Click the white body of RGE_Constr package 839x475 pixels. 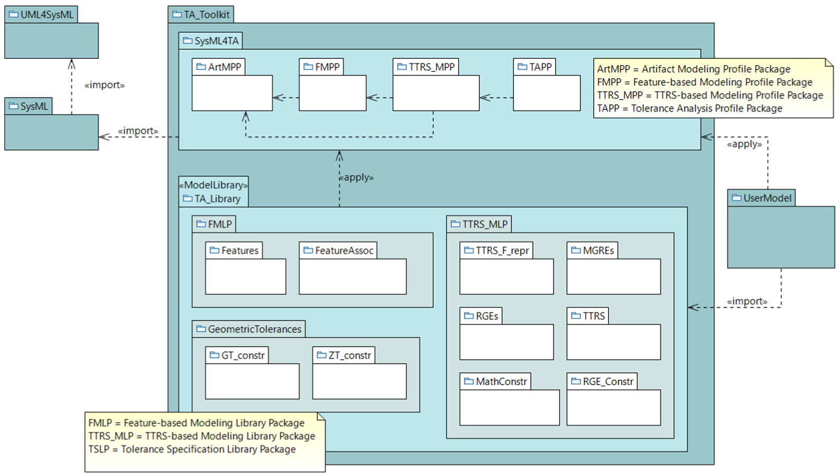pyautogui.click(x=613, y=407)
